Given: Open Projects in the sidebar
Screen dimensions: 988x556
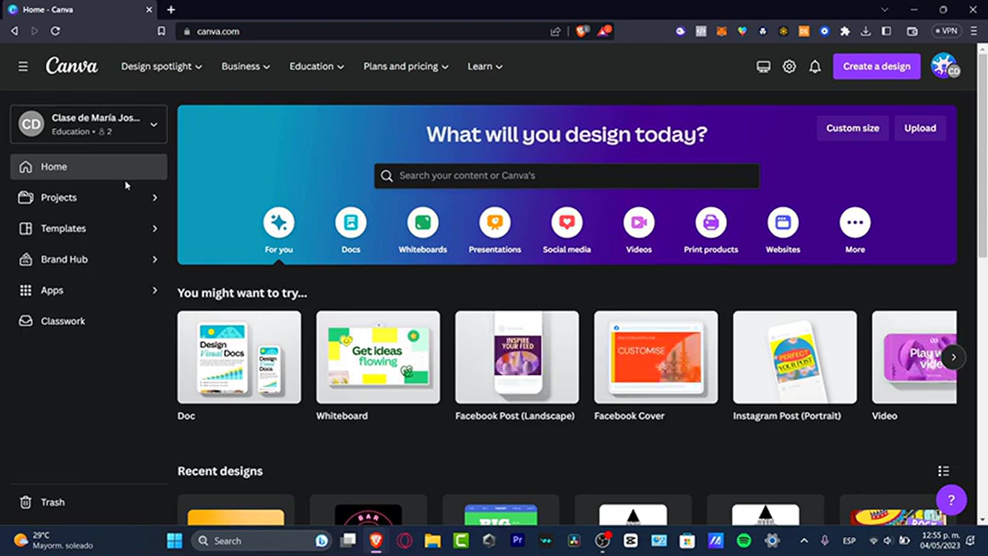Looking at the screenshot, I should pyautogui.click(x=59, y=198).
